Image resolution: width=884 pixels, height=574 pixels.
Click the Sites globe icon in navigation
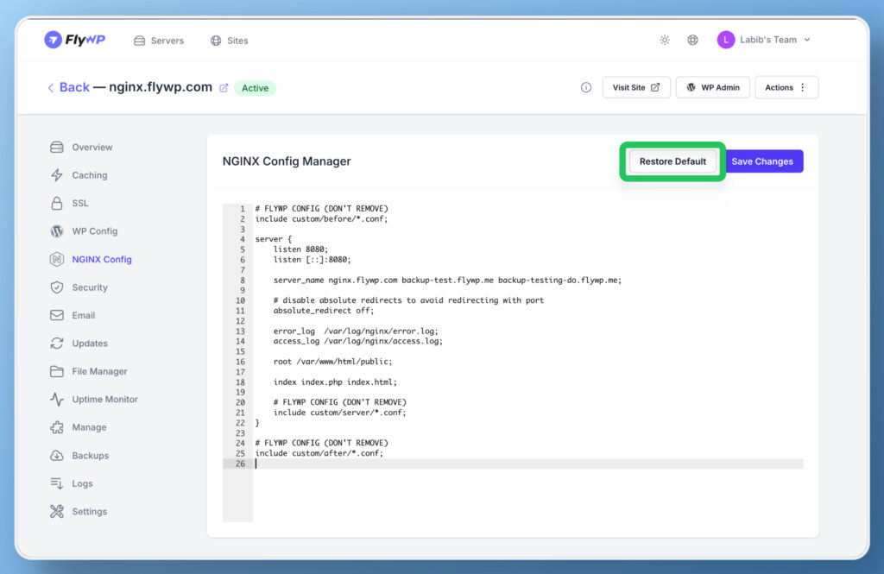[216, 41]
